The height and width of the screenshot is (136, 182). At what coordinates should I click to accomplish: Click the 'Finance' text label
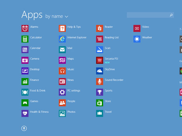(34, 80)
